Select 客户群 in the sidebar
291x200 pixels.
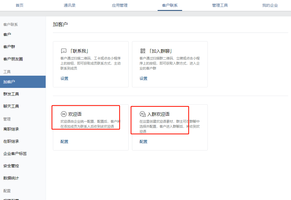click(9, 47)
